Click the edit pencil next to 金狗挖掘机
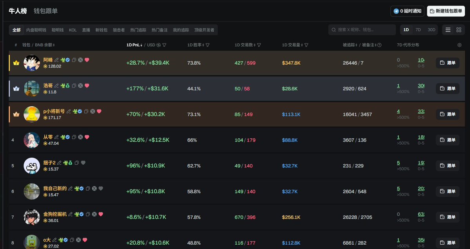 pyautogui.click(x=71, y=214)
